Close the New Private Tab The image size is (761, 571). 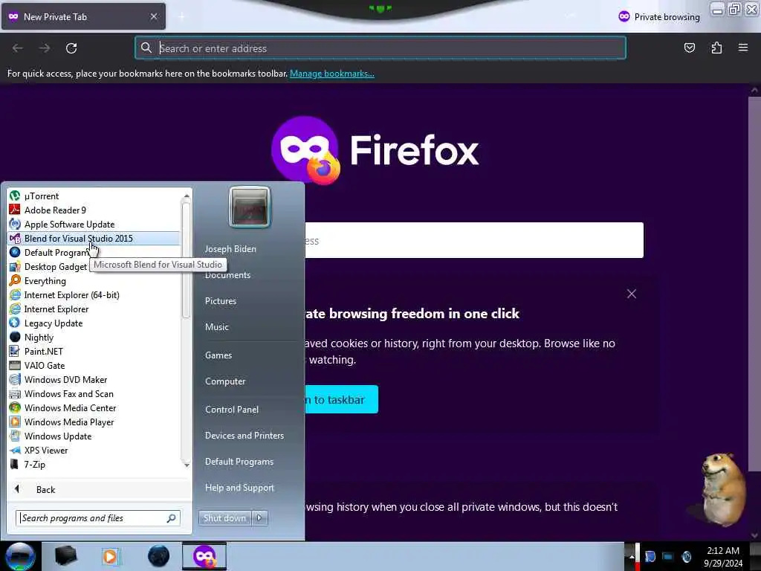(x=153, y=16)
